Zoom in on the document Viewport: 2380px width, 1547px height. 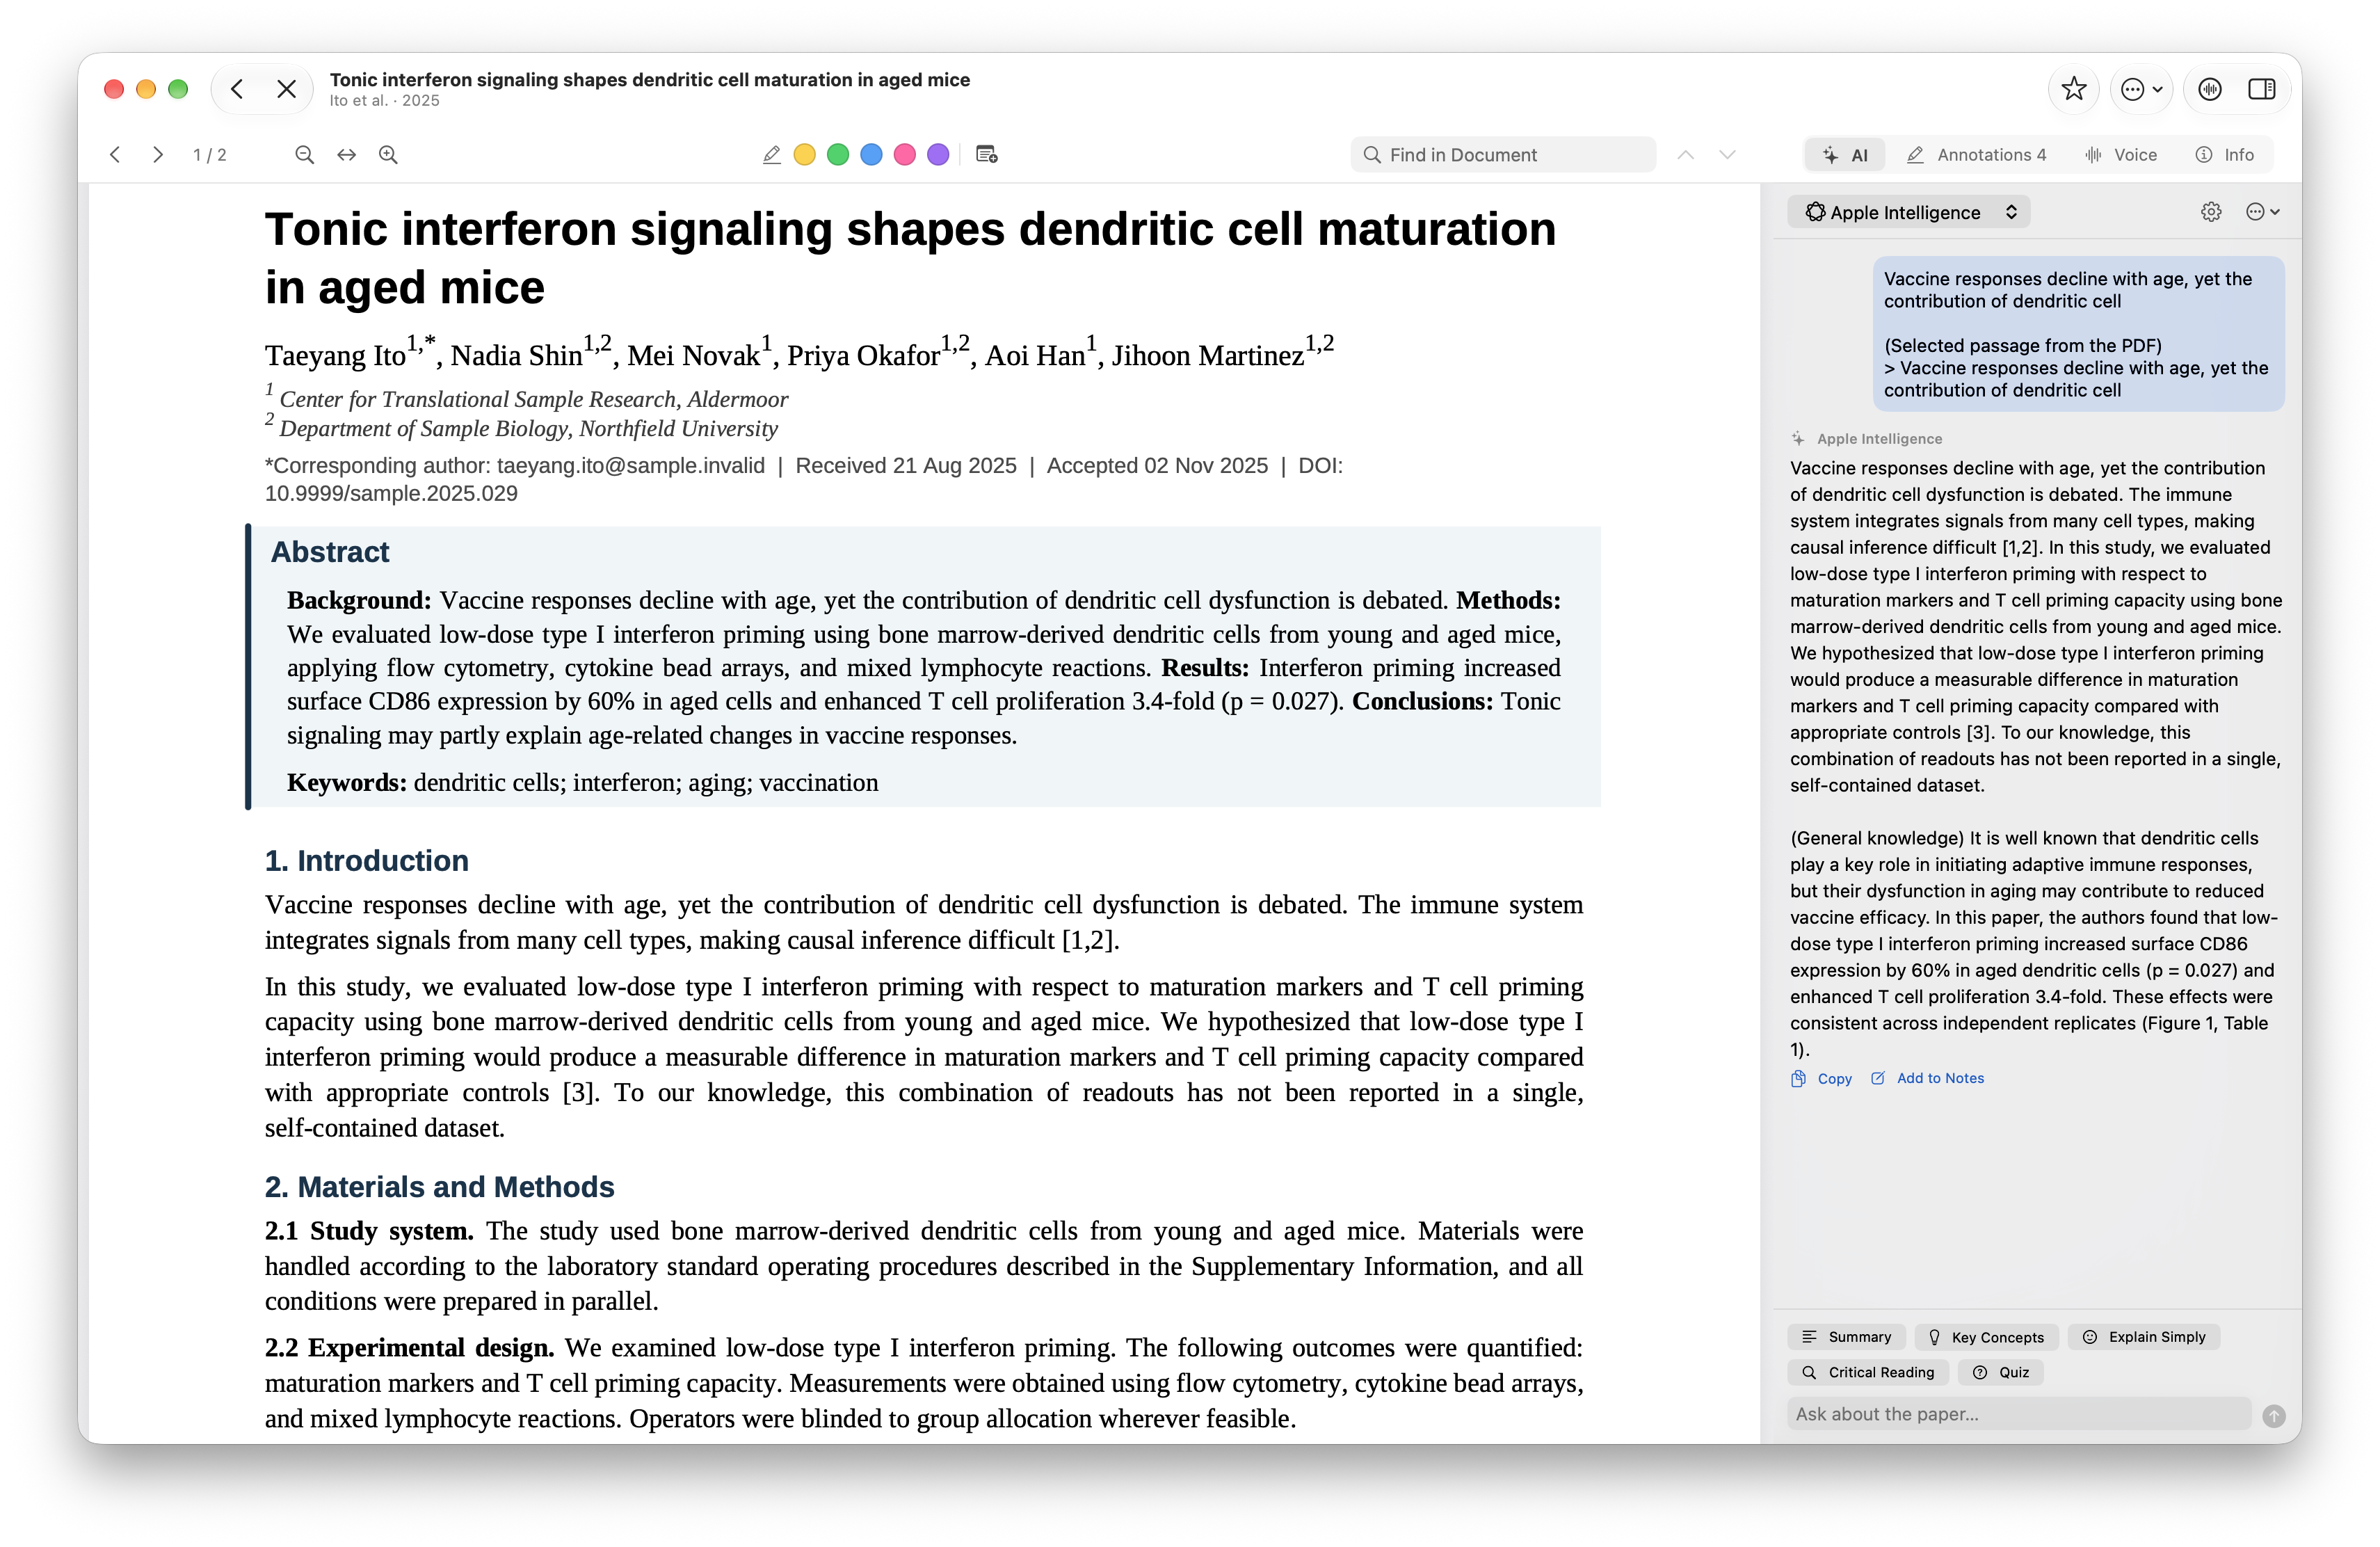click(x=388, y=154)
